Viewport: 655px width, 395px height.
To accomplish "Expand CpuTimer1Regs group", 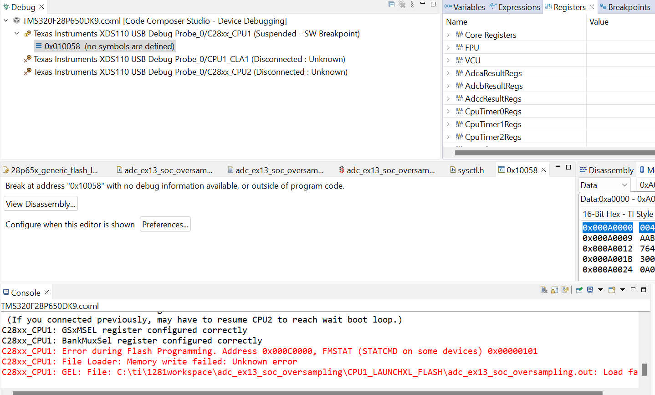I will coord(448,124).
